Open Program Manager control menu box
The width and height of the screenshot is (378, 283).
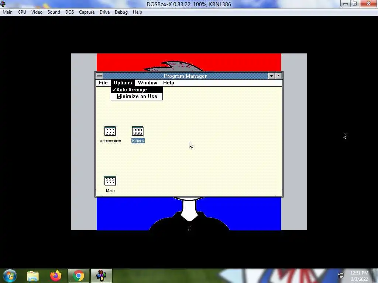pyautogui.click(x=99, y=76)
